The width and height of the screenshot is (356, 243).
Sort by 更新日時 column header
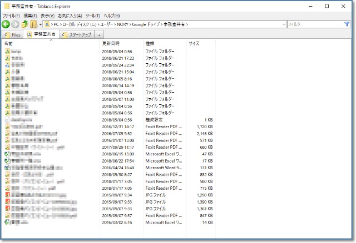110,43
